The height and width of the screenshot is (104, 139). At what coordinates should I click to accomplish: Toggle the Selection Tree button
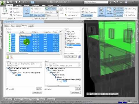[38, 15]
